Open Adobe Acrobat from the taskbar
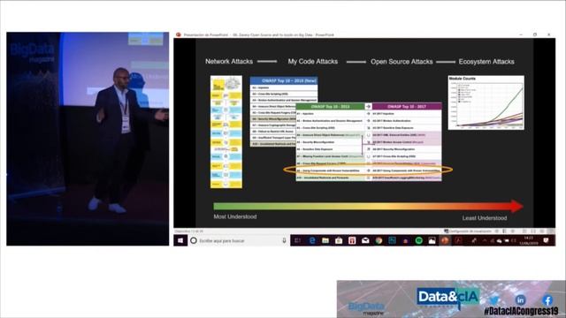Screen dimensions: 566x318 tap(458, 240)
